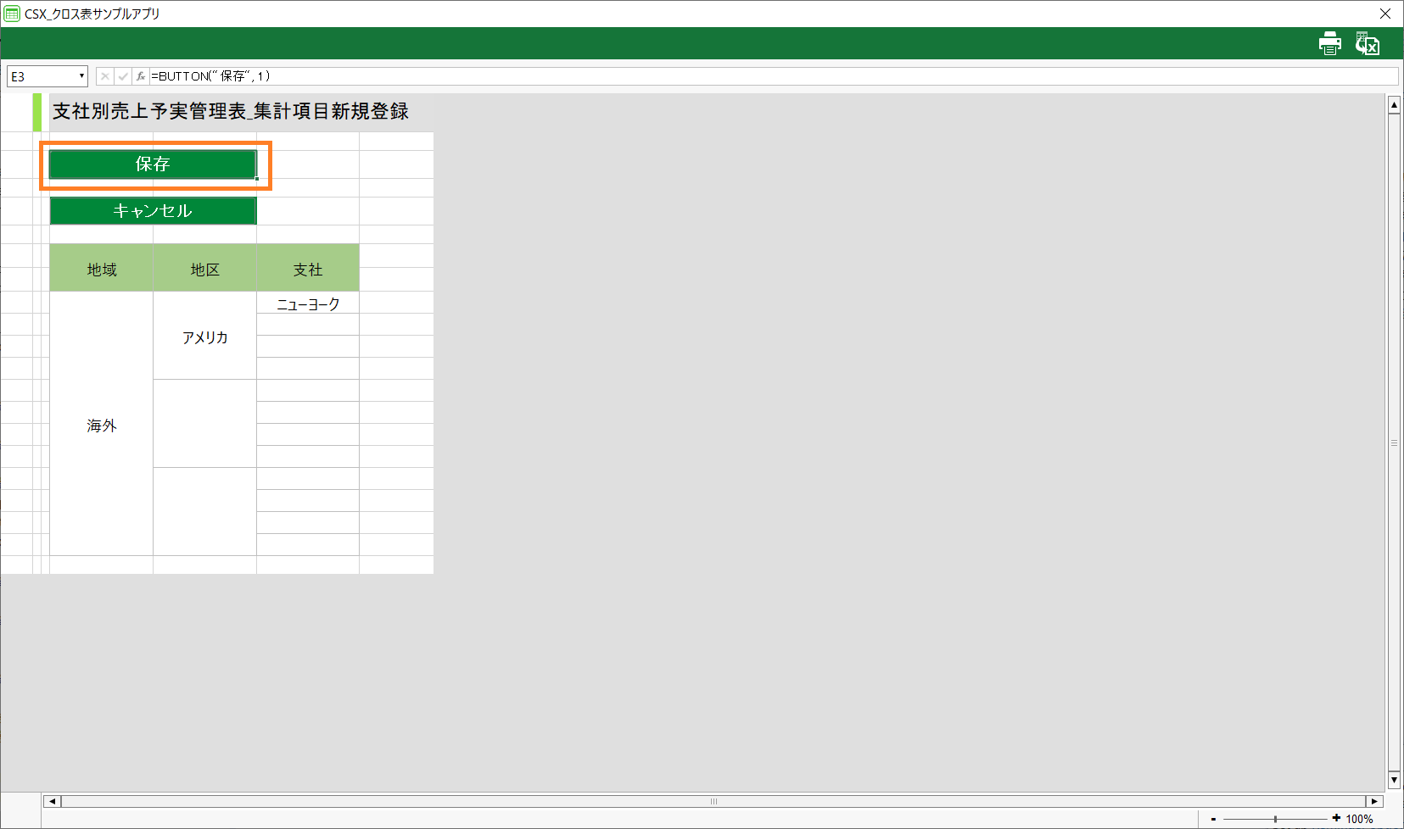The height and width of the screenshot is (829, 1404).
Task: Click the horizontal scrollbar right arrow
Action: tap(1374, 801)
